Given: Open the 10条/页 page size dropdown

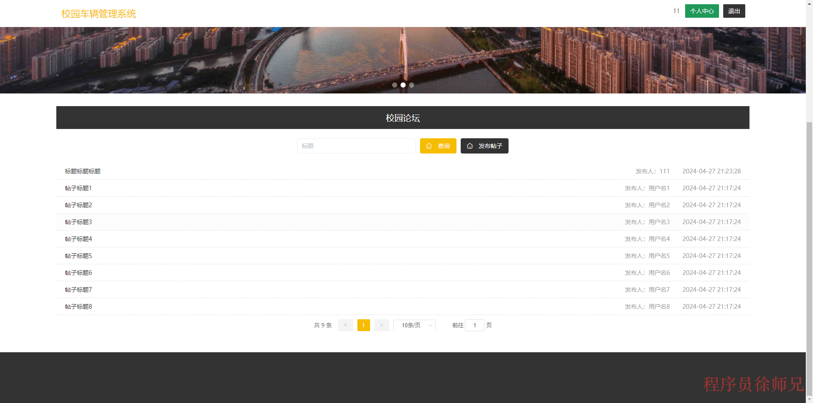Looking at the screenshot, I should [414, 325].
